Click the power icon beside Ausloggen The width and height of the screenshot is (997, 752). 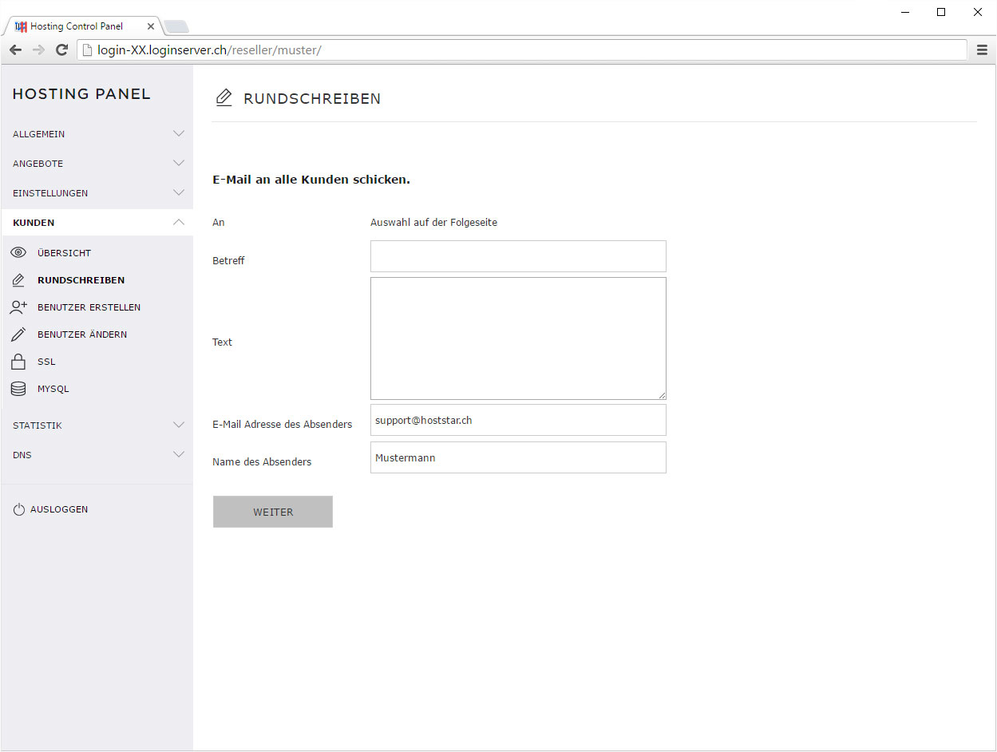pyautogui.click(x=19, y=509)
